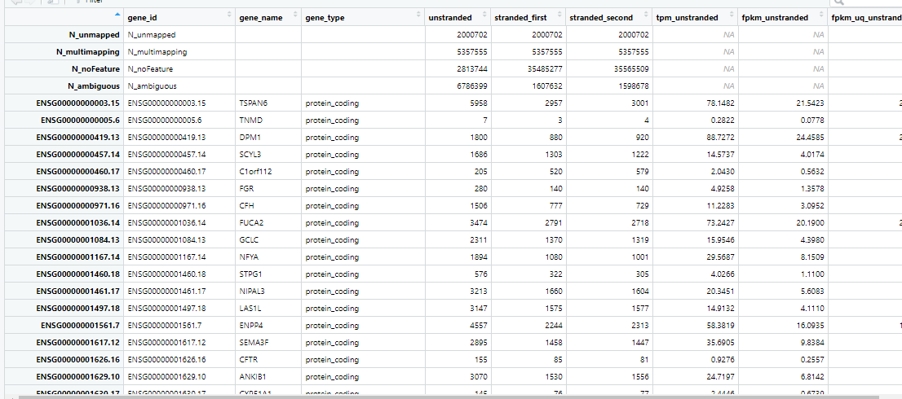
Task: Click the gene_type column sort arrows
Action: click(x=419, y=14)
